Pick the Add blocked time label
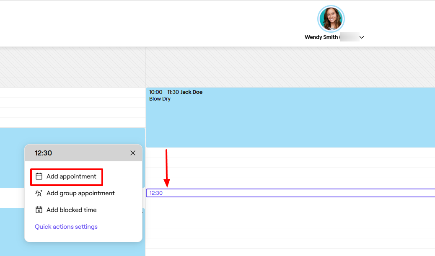The width and height of the screenshot is (435, 256). 71,210
